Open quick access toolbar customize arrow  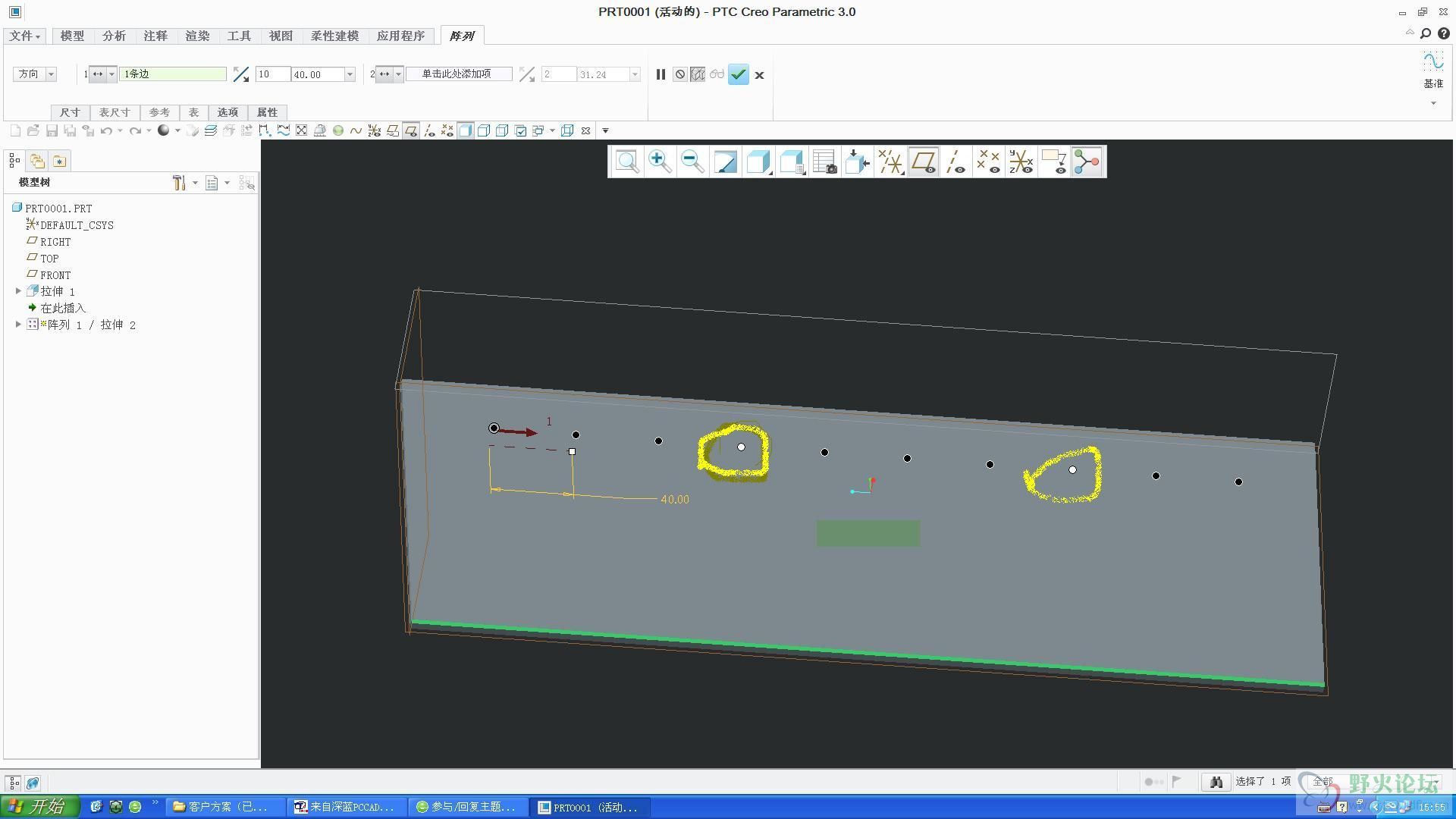coord(605,130)
